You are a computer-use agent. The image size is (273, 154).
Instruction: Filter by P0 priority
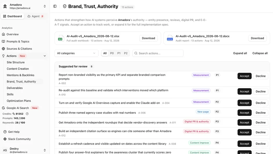tap(112, 53)
